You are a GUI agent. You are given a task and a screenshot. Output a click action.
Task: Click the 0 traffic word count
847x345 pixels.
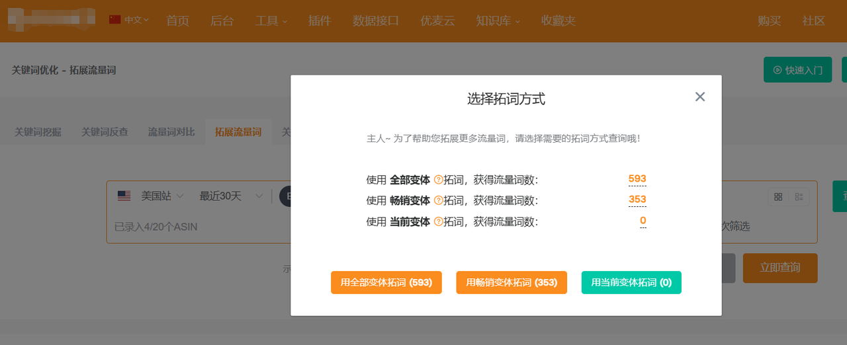coord(643,220)
